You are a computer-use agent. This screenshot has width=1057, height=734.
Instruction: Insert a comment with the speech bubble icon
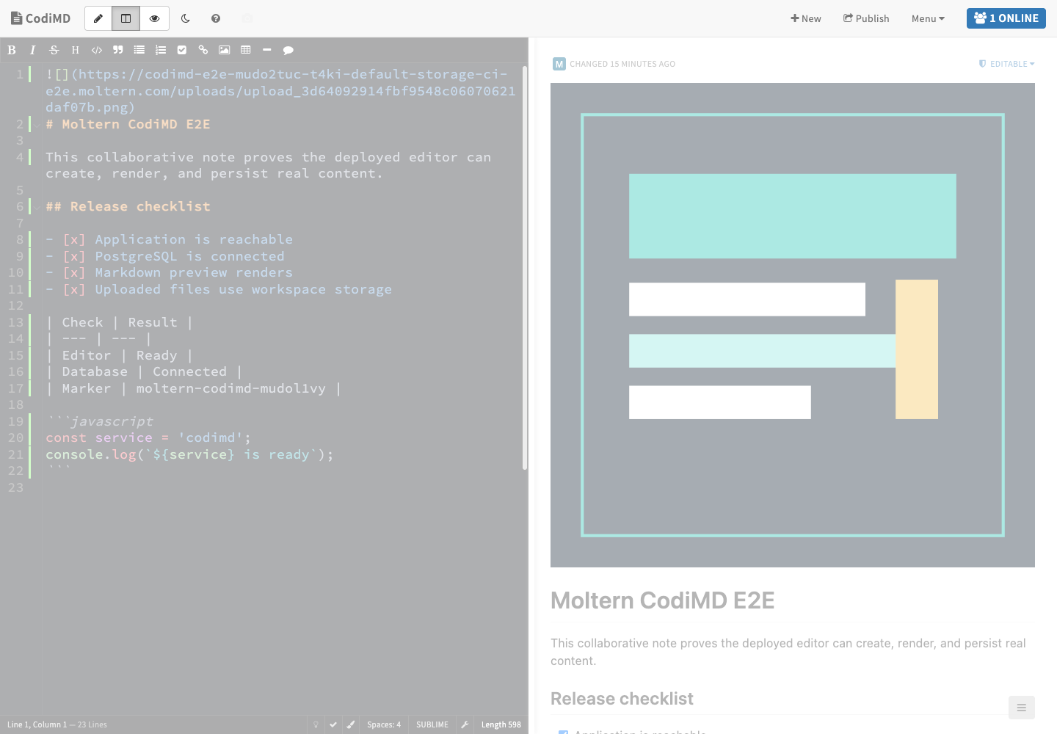pyautogui.click(x=288, y=50)
